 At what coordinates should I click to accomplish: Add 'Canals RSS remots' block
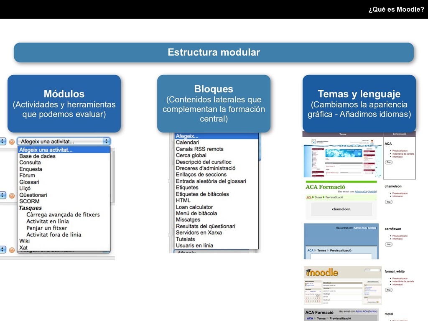(x=199, y=149)
